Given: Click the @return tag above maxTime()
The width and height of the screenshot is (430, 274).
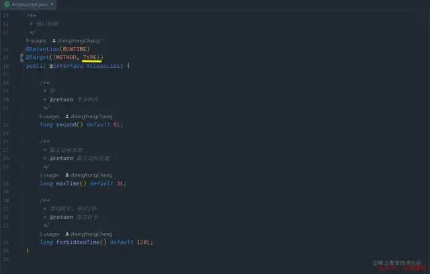Looking at the screenshot, I should (x=61, y=158).
